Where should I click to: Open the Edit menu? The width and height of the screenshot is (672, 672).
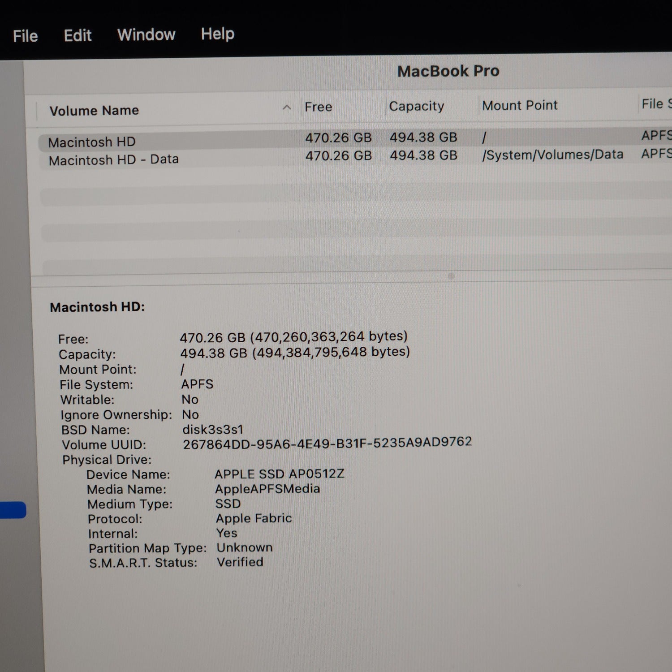tap(78, 35)
